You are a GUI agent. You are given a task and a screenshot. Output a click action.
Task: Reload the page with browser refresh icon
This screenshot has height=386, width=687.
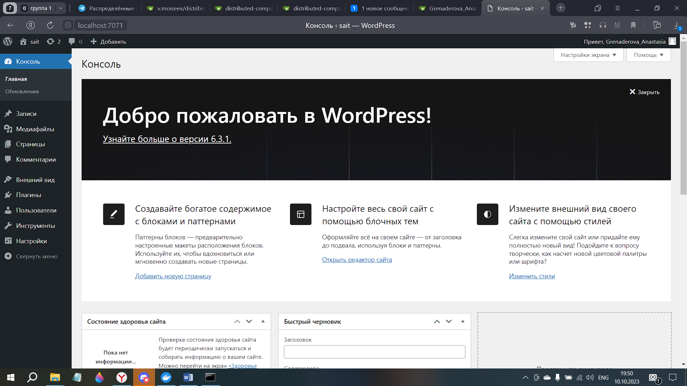coord(50,25)
